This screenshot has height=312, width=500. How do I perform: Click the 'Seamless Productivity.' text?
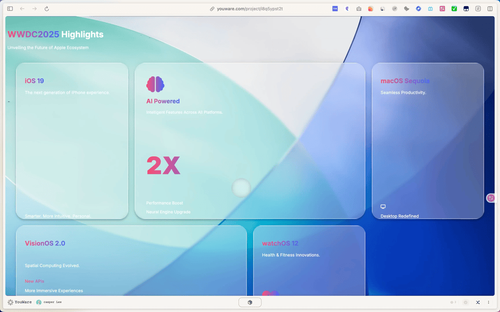[x=403, y=93]
